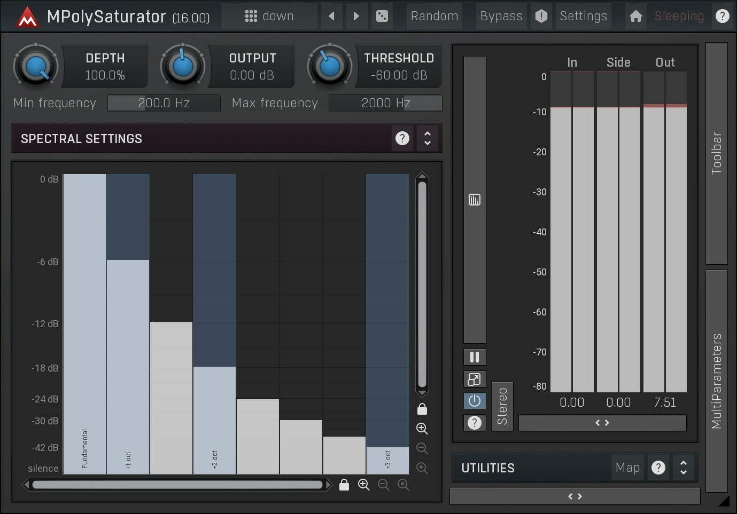The height and width of the screenshot is (514, 737).
Task: Toggle the meter power button
Action: [475, 401]
